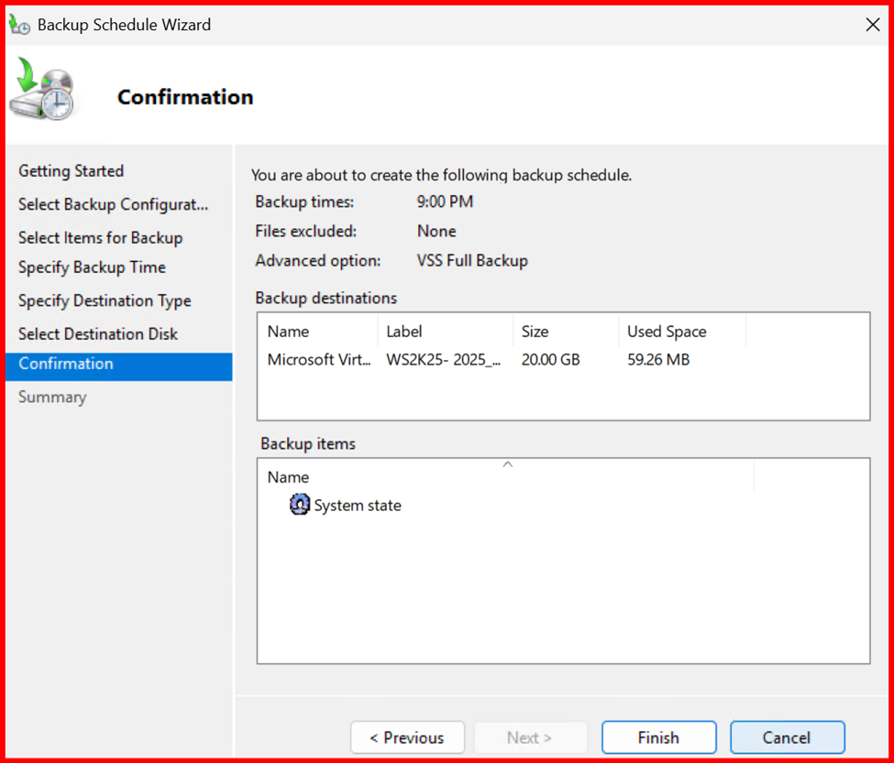Image resolution: width=894 pixels, height=763 pixels.
Task: Open the Specify Backup Time step
Action: [x=92, y=267]
